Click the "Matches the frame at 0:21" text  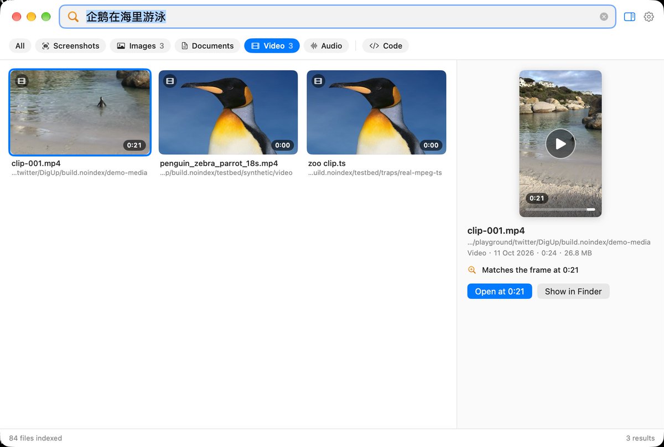coord(530,270)
